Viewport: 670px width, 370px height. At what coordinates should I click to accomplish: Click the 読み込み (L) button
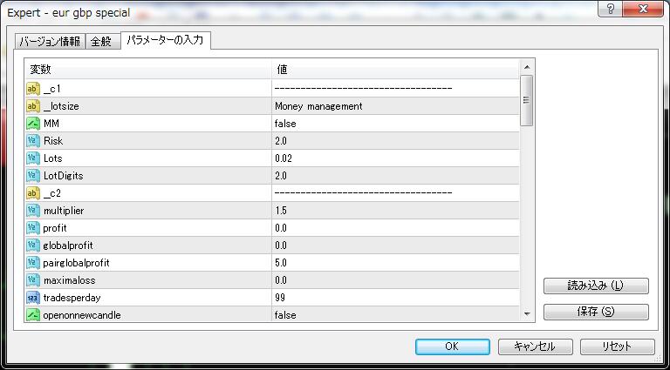coord(596,286)
